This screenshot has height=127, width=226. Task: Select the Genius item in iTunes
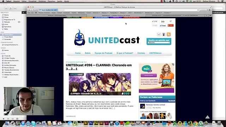[6, 50]
